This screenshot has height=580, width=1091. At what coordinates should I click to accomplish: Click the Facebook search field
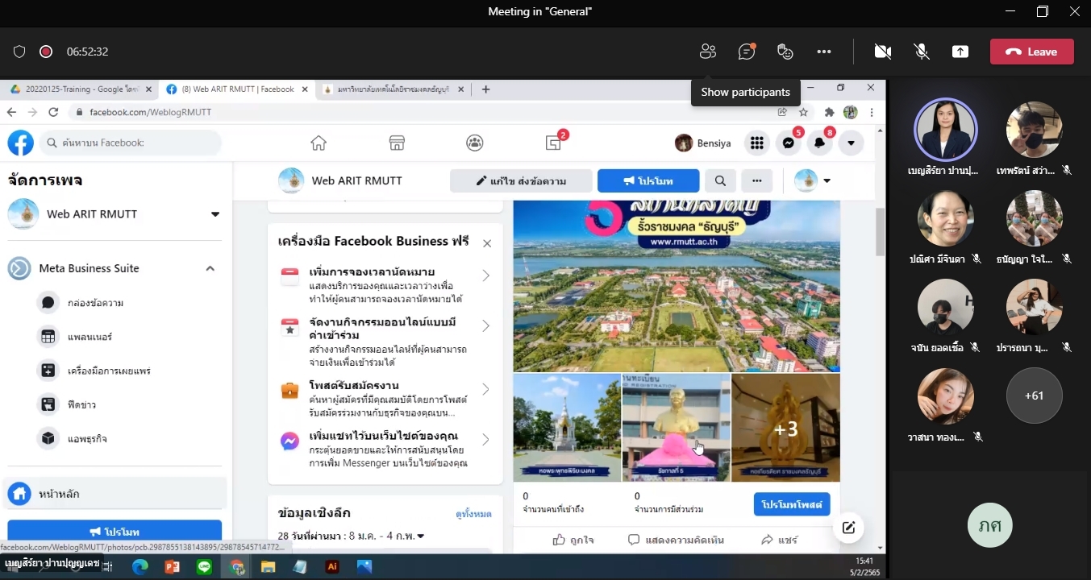[131, 143]
